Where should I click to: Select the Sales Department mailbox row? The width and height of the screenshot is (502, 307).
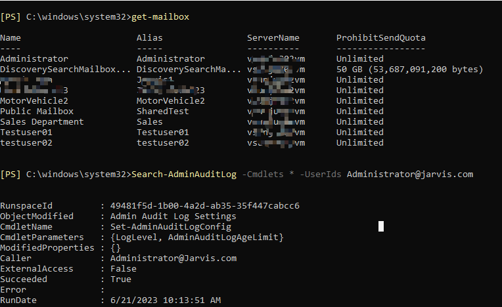point(192,122)
